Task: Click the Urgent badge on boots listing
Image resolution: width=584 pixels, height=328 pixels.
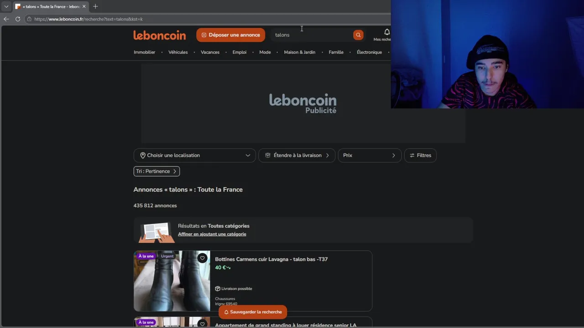Action: (167, 256)
